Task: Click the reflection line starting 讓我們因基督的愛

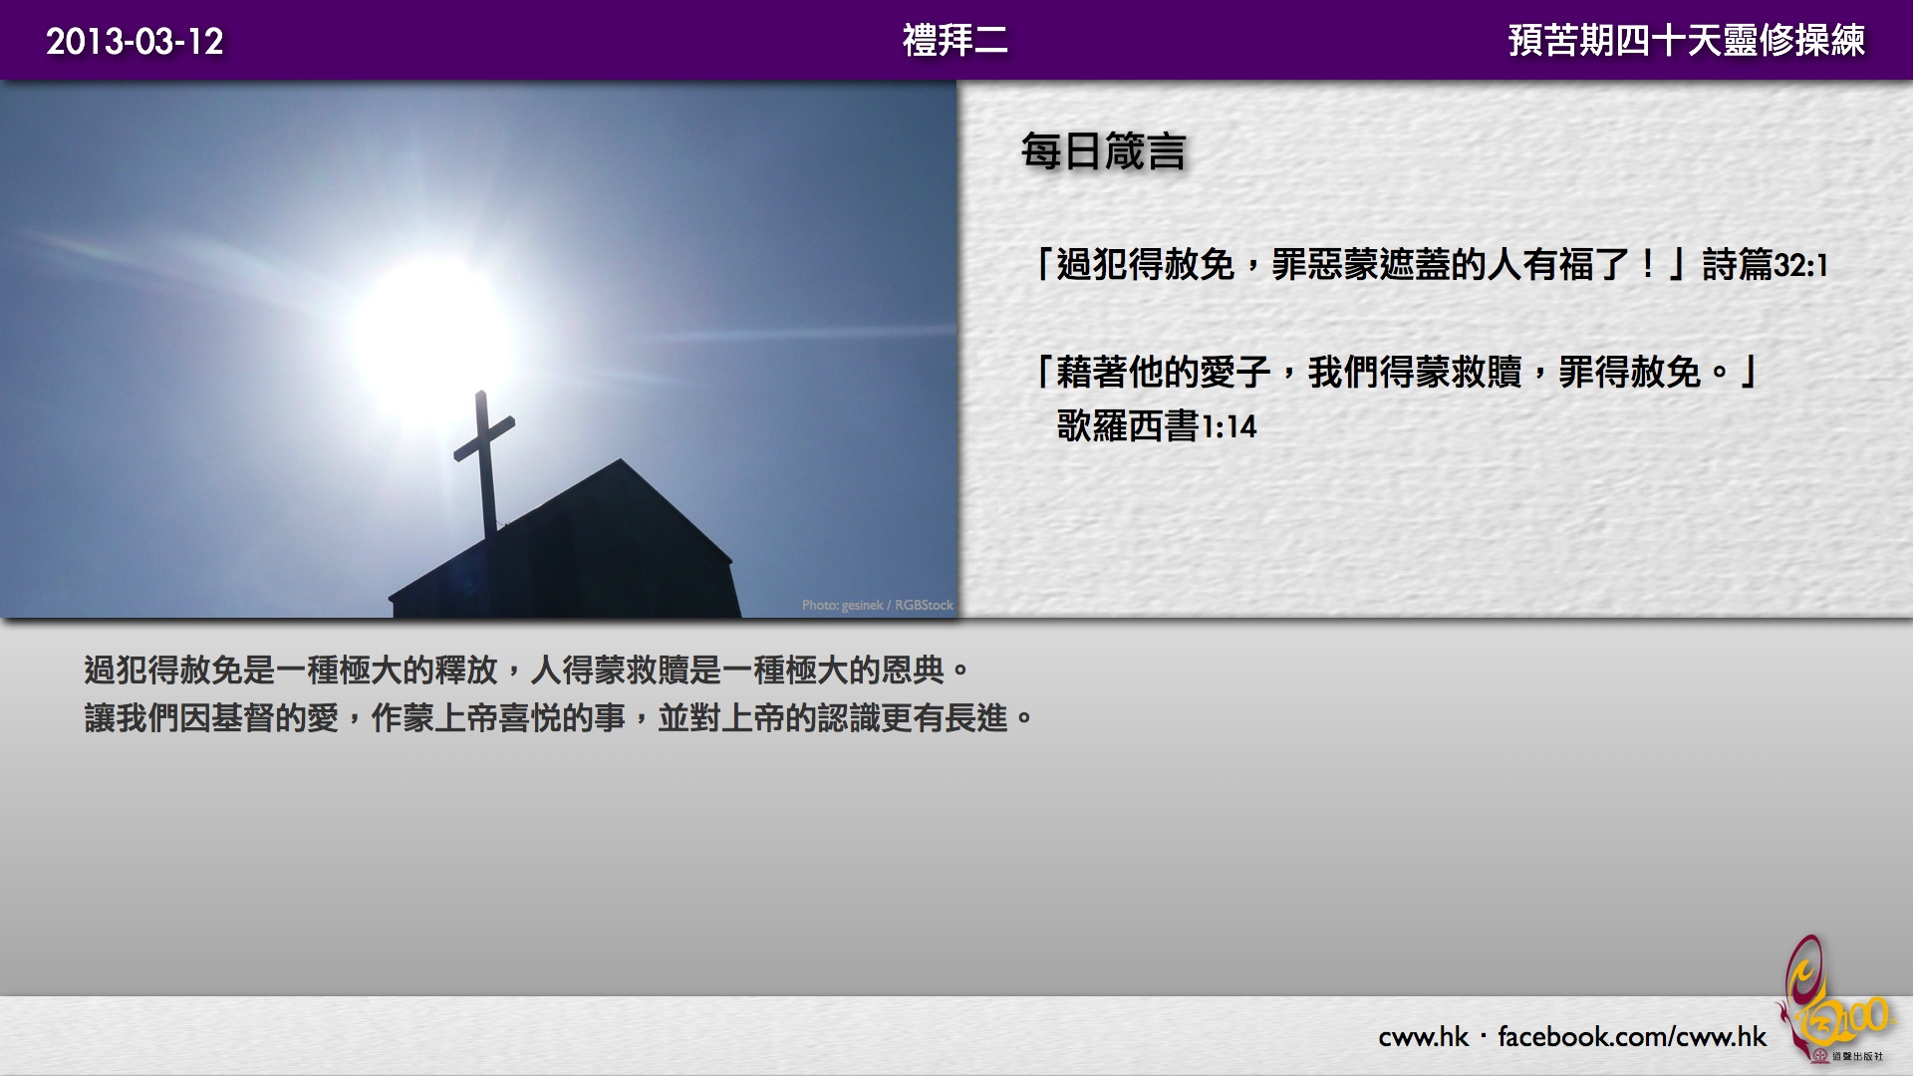Action: 558,718
